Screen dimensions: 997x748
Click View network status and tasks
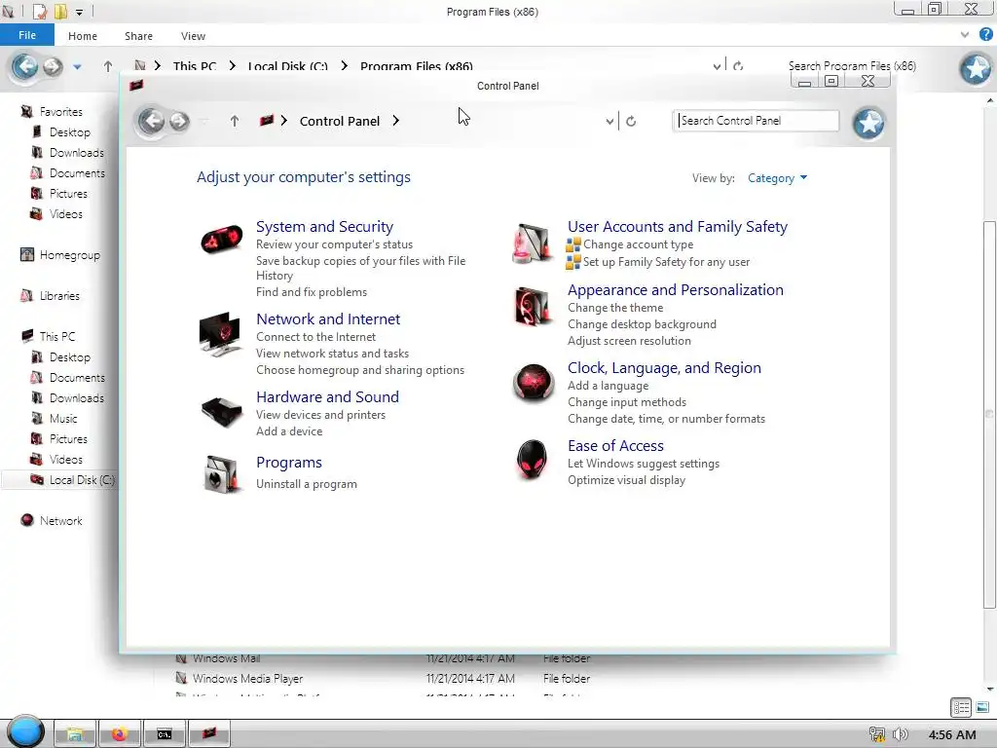pos(332,354)
